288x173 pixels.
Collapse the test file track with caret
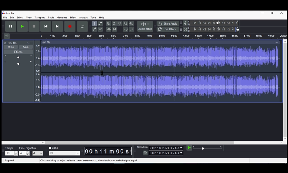coord(28,43)
